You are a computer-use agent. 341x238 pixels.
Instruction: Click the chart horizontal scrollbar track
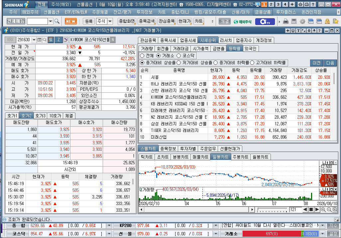click(197, 210)
